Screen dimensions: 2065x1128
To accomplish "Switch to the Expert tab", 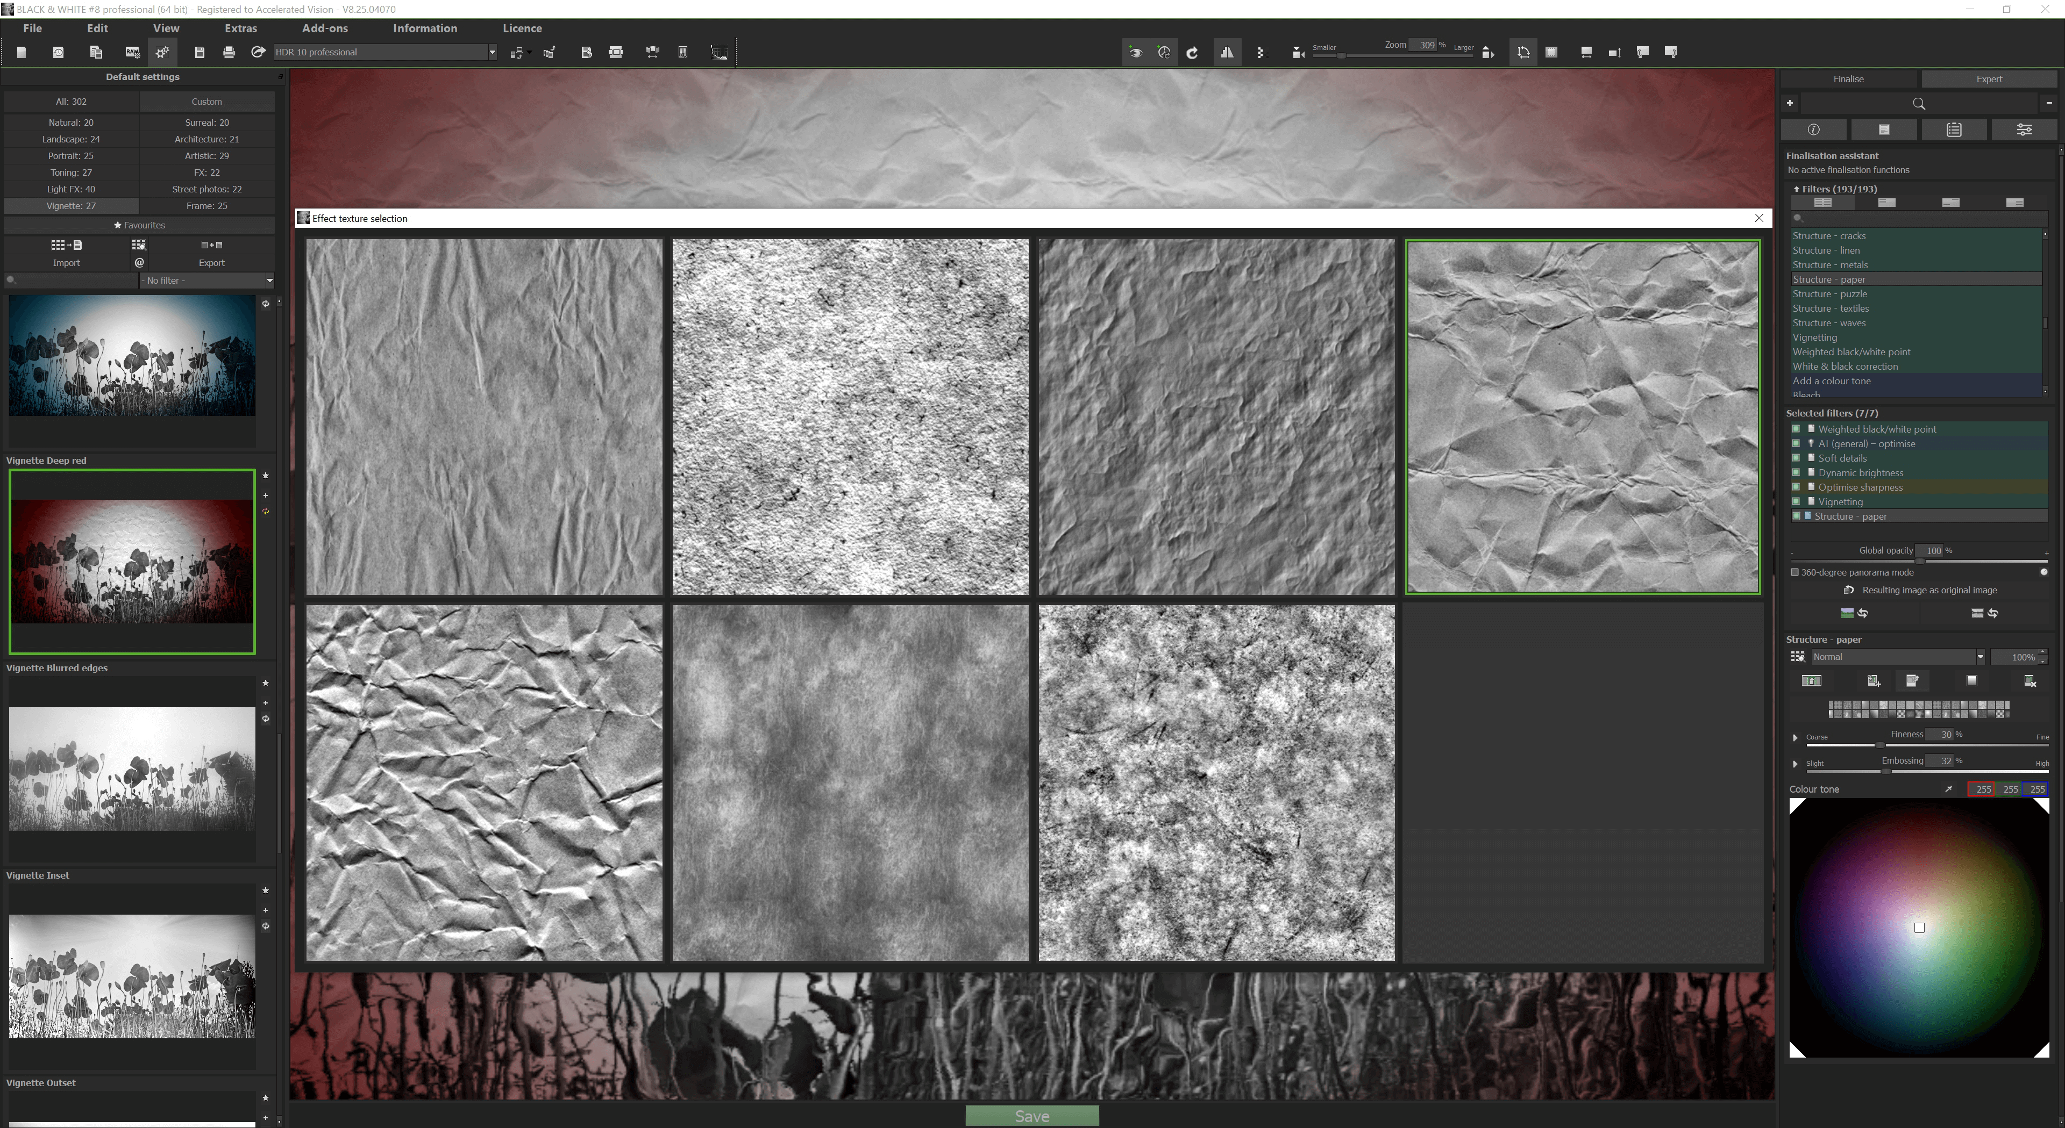I will [x=1989, y=78].
